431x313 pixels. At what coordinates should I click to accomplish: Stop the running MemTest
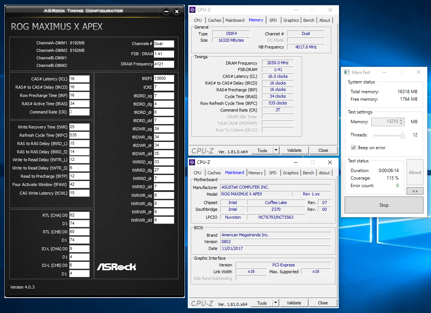pyautogui.click(x=384, y=205)
